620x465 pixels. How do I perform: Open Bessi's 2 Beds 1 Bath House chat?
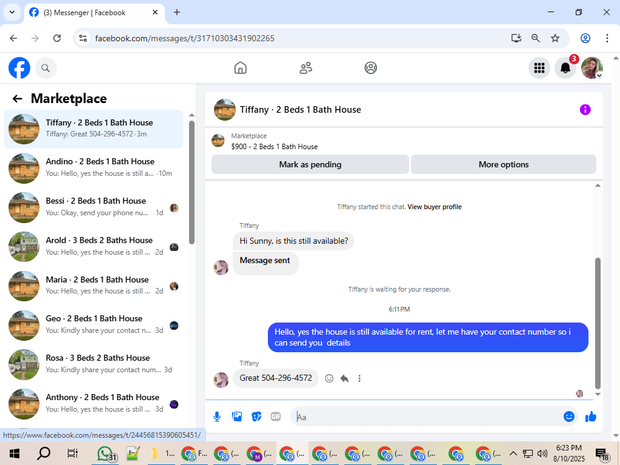(x=94, y=207)
